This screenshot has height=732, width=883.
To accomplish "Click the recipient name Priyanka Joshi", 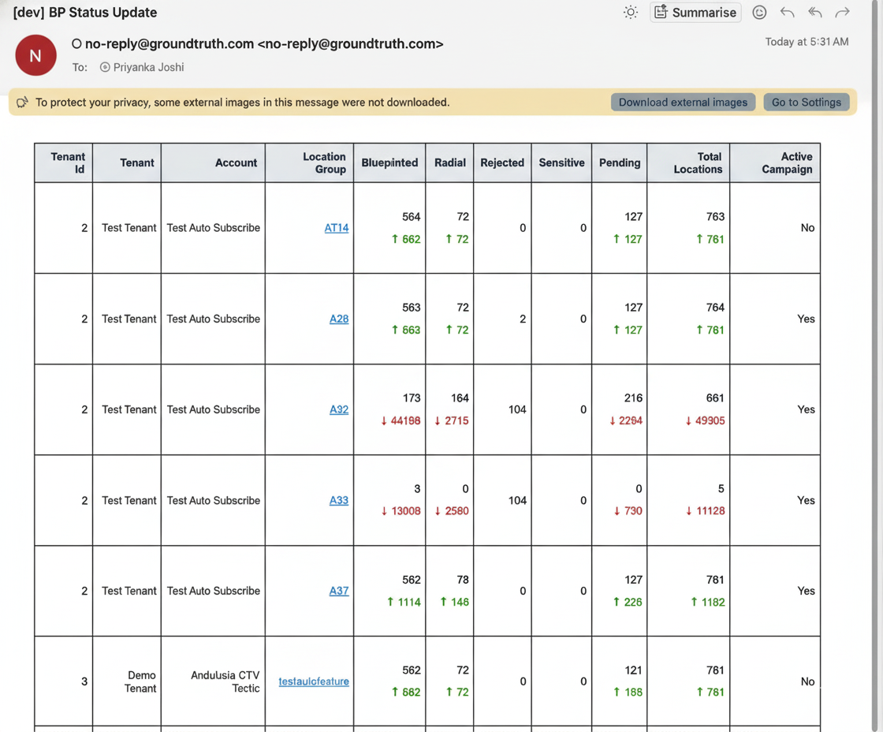I will (148, 68).
